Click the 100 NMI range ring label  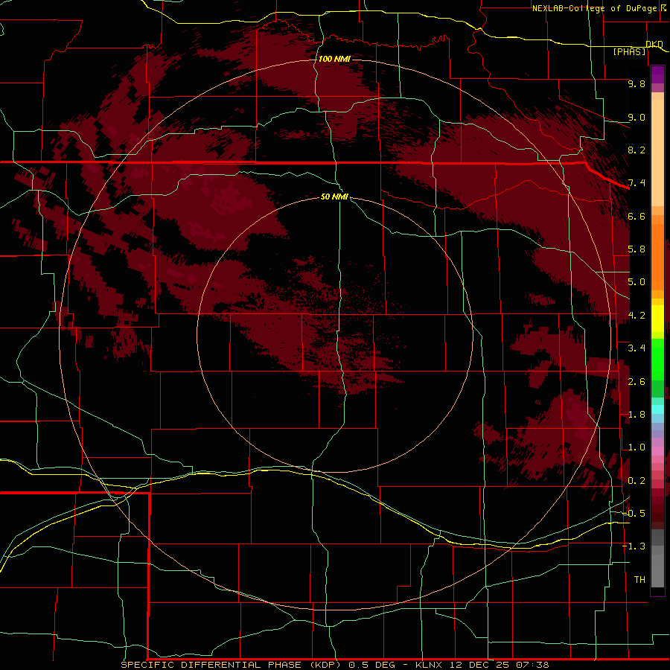point(334,59)
